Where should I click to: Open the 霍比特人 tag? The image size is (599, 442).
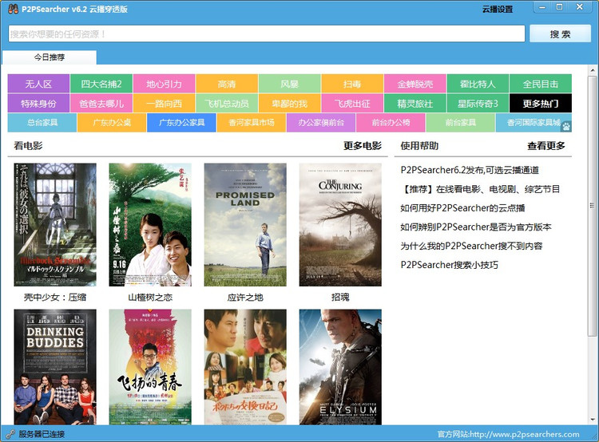tap(478, 84)
